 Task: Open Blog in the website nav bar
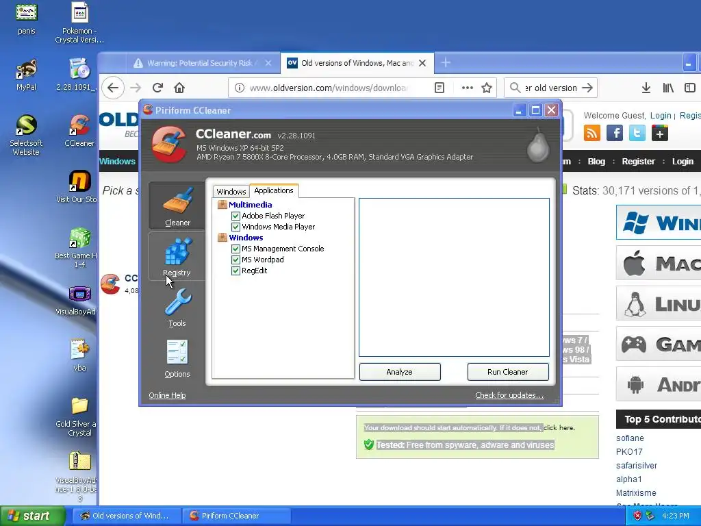click(596, 162)
